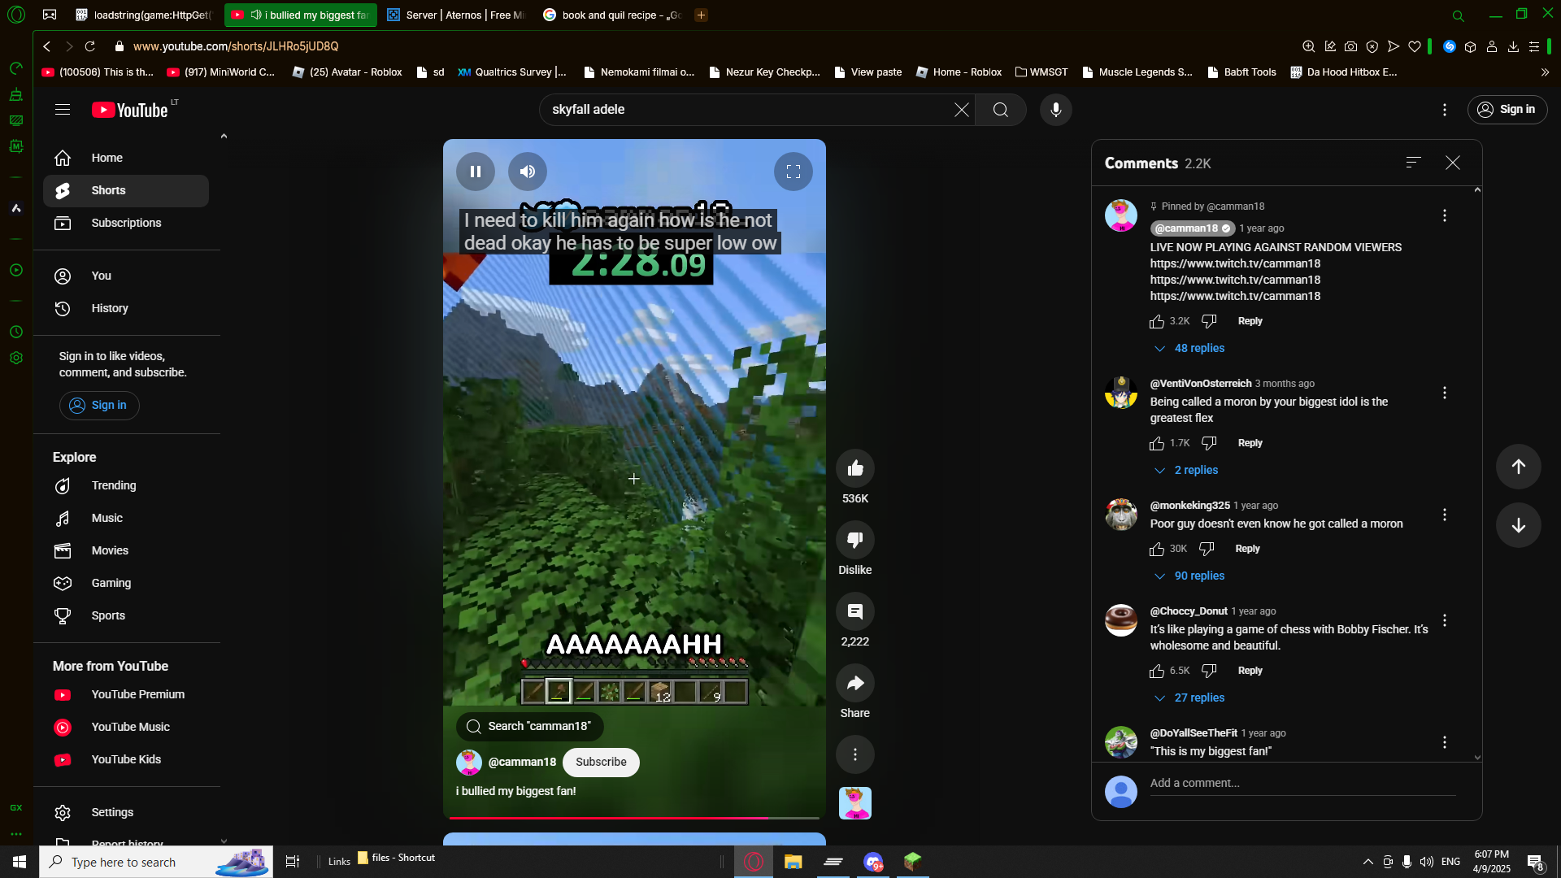The width and height of the screenshot is (1561, 878).
Task: Reply to the Choccy_Donut comment
Action: (1250, 671)
